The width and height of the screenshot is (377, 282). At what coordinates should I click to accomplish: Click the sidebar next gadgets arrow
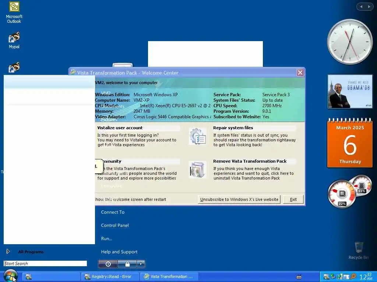369,7
